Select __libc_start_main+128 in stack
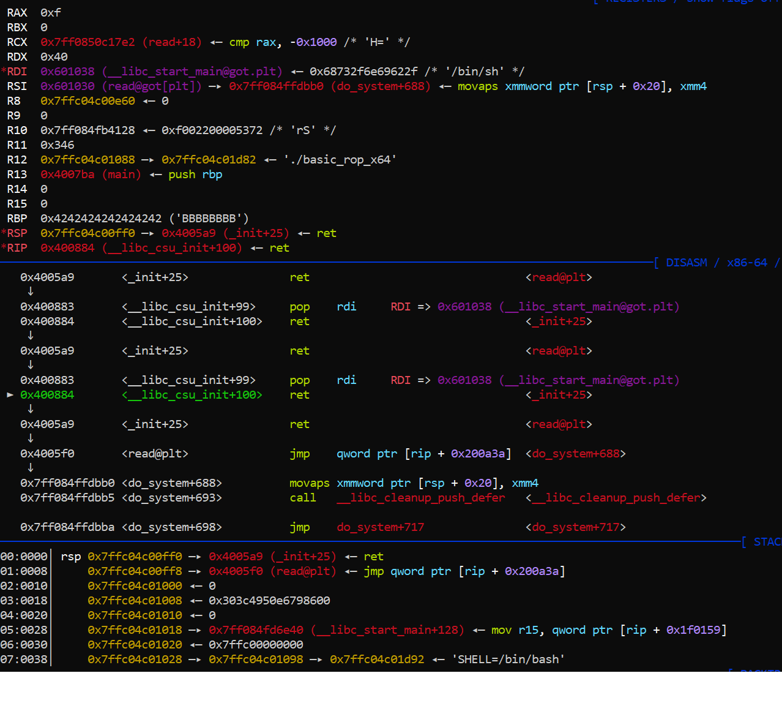 tap(387, 630)
